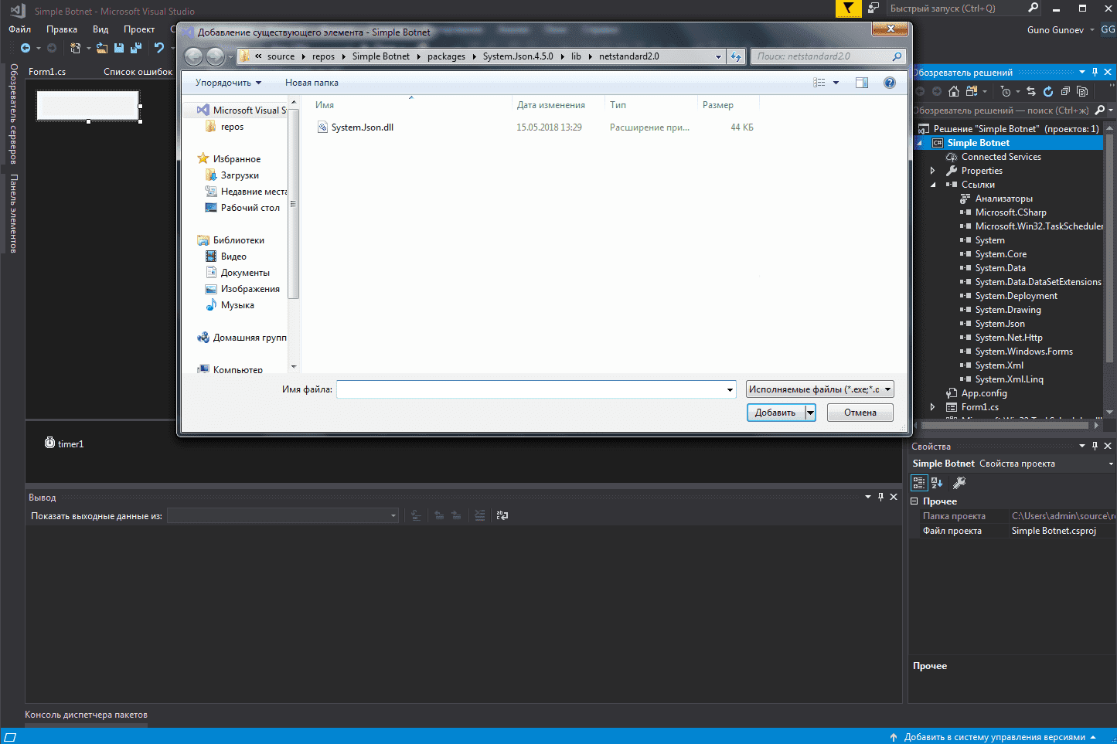Open the Упорядочить menu in the dialog
Image resolution: width=1117 pixels, height=744 pixels.
coord(228,83)
